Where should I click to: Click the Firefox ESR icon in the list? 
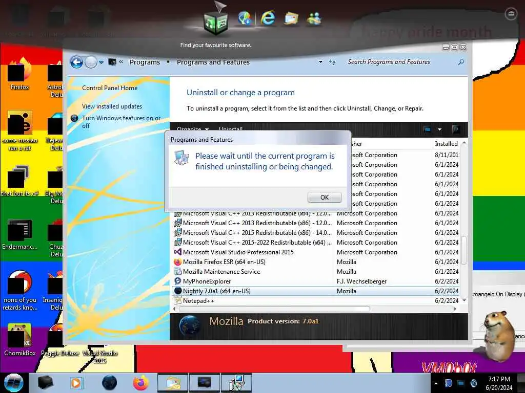point(178,261)
